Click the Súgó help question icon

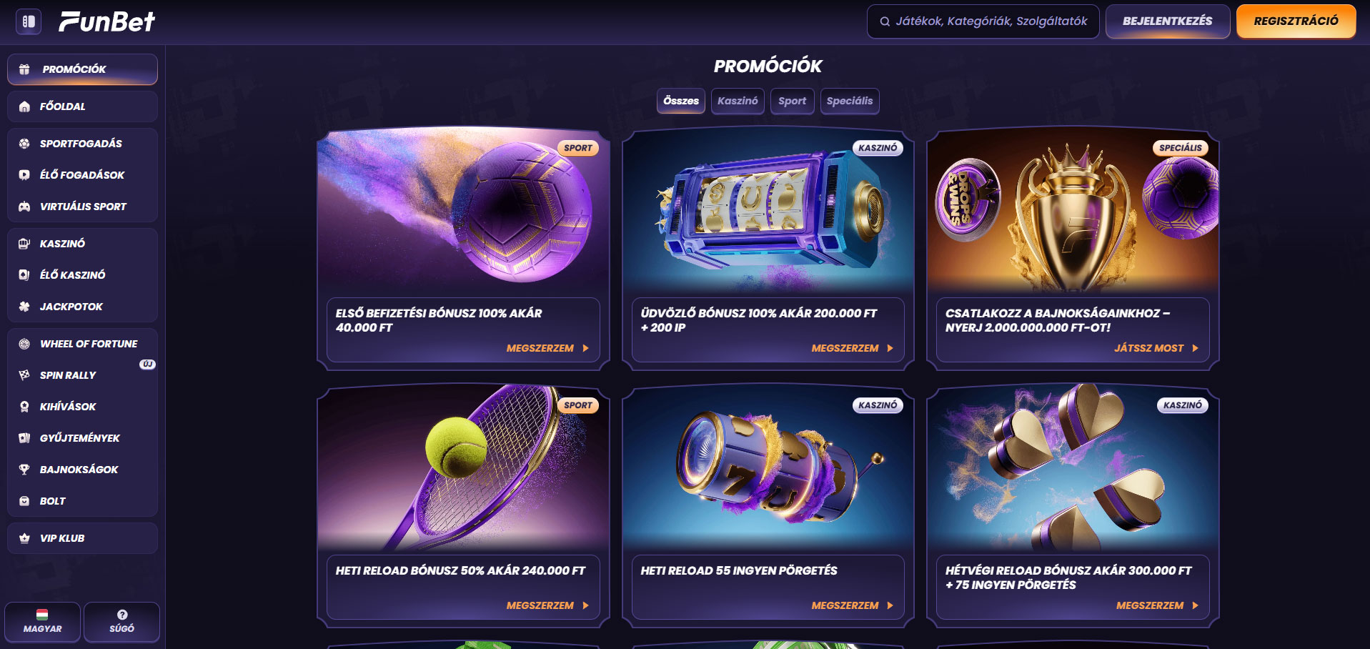coord(122,615)
